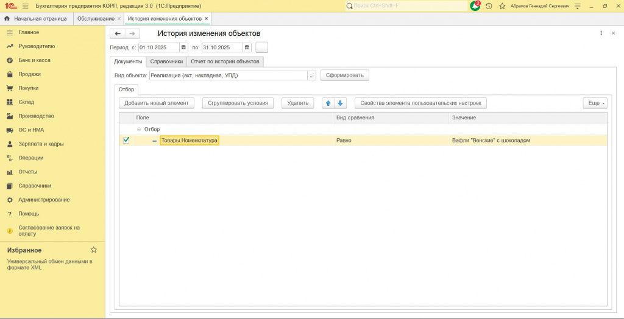The height and width of the screenshot is (319, 624).
Task: Select the Отбор tab
Action: pos(126,89)
